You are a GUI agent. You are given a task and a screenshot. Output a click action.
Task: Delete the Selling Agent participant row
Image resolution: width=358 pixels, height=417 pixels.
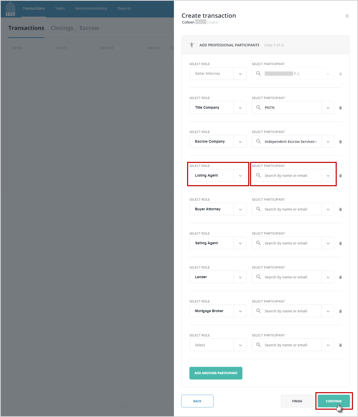[341, 243]
